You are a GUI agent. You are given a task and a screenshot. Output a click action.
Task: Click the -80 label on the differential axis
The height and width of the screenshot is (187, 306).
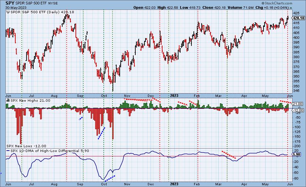point(296,178)
